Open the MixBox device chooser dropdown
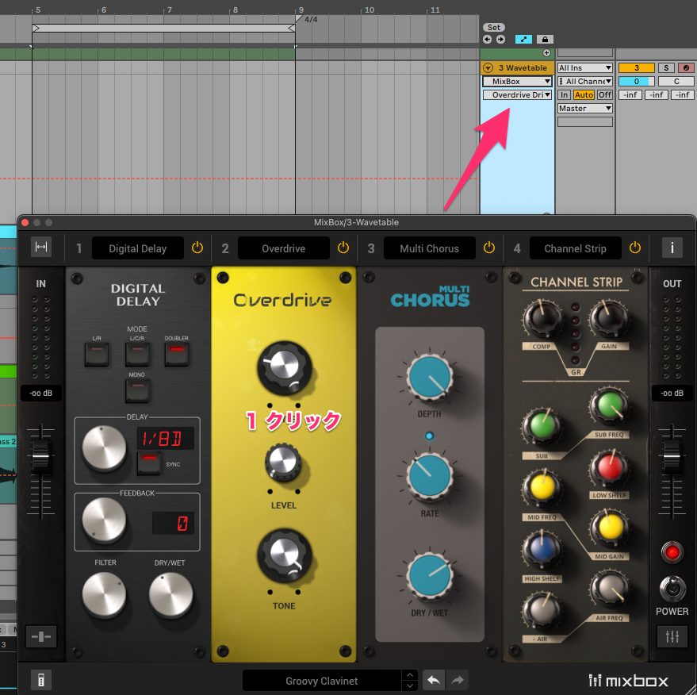Screen dimensions: 697x695 (518, 82)
